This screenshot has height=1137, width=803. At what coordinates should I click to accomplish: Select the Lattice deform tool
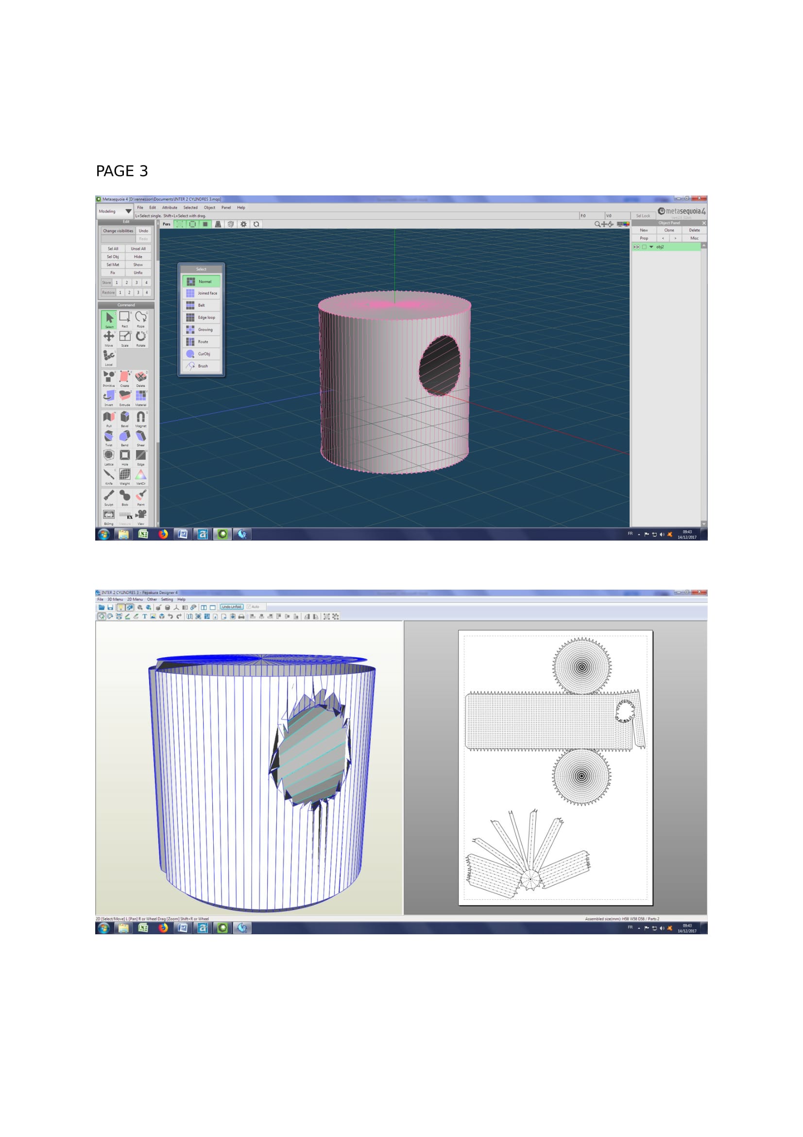pyautogui.click(x=109, y=455)
